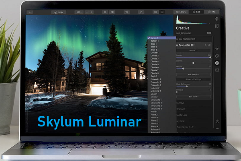Open the Creative palette icon

click(217, 56)
